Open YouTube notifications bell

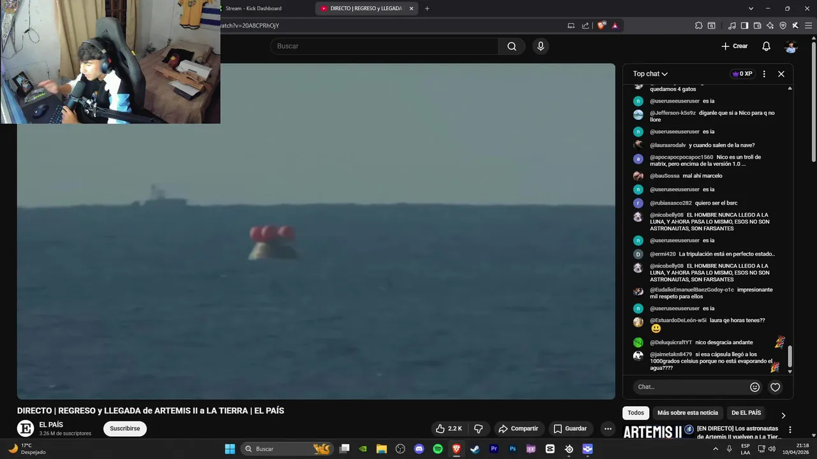766,46
